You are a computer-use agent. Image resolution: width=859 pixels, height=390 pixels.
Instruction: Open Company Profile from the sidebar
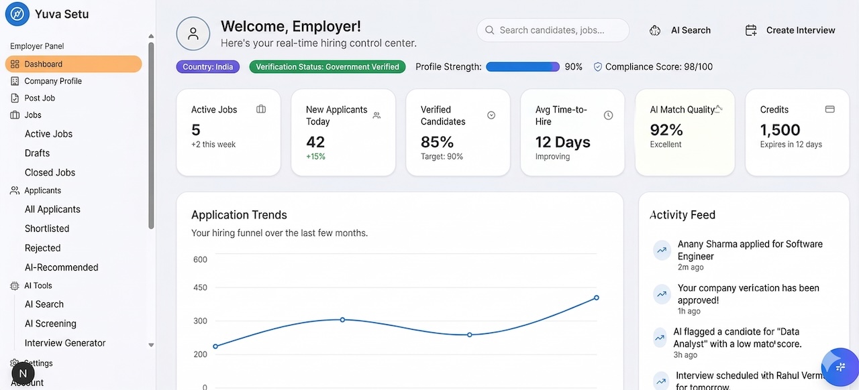pyautogui.click(x=53, y=81)
